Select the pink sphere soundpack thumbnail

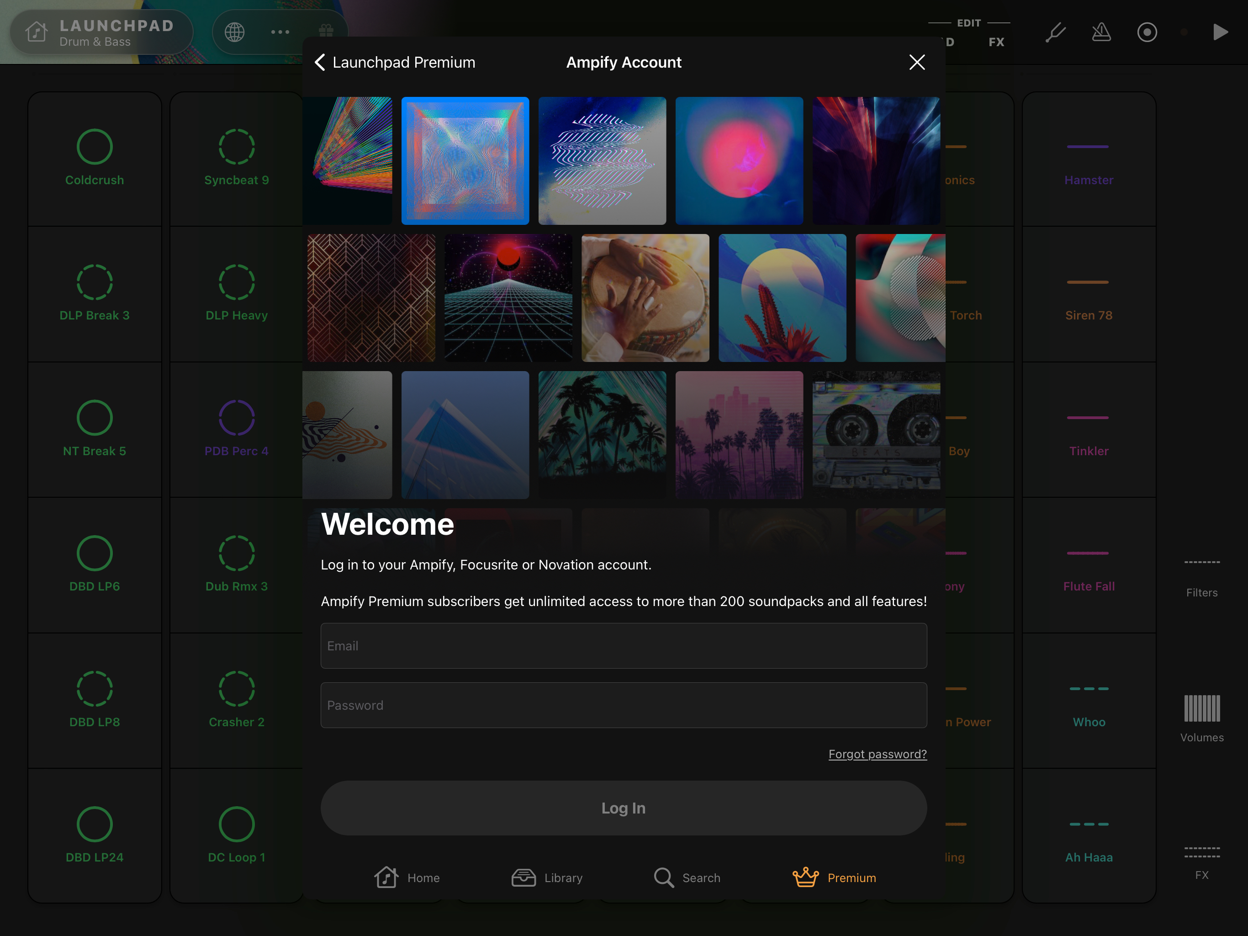(x=739, y=161)
